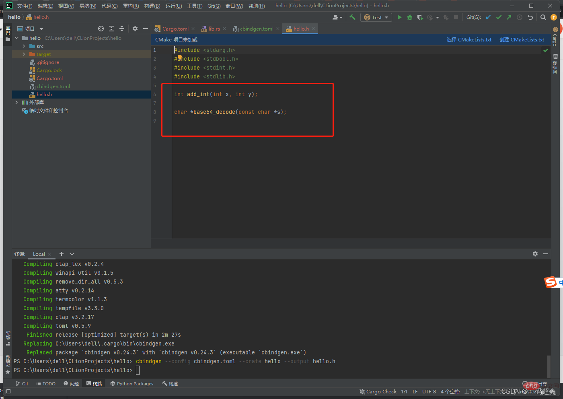The width and height of the screenshot is (563, 399).
Task: Run the Test configuration with green play button
Action: [399, 17]
